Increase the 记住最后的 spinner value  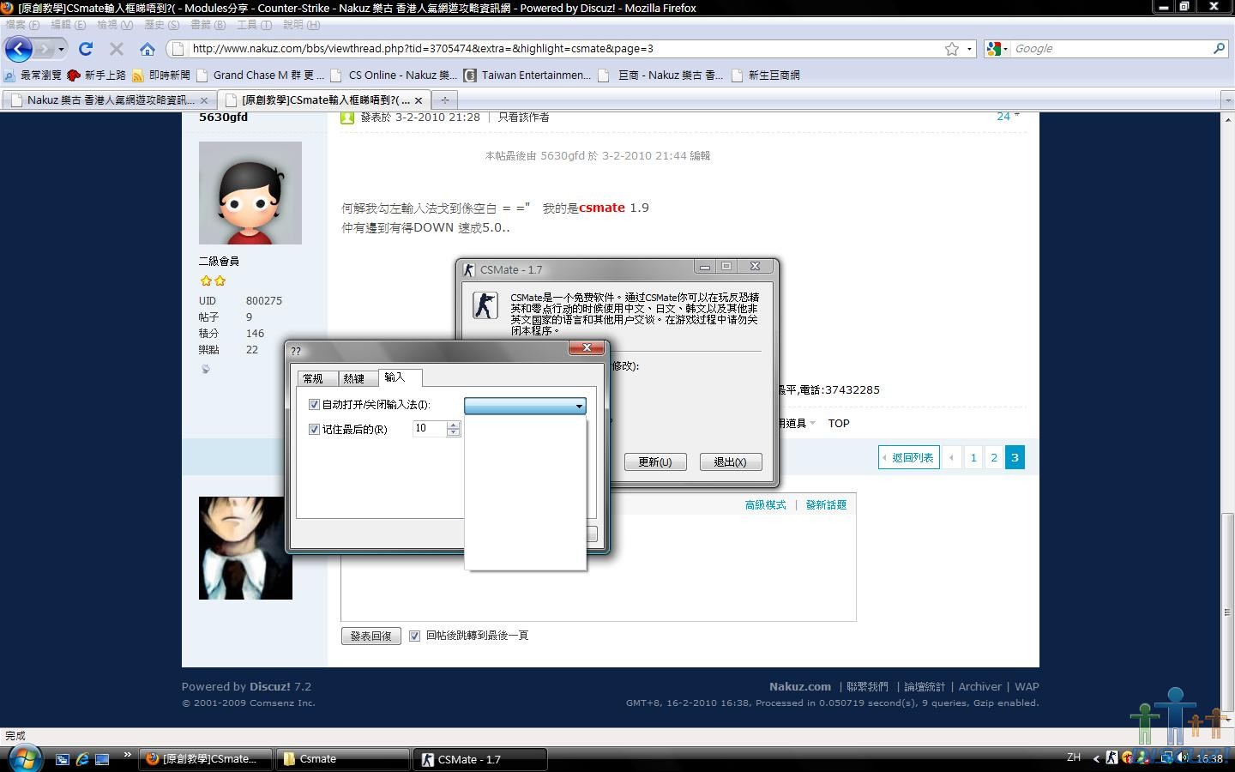pos(453,425)
